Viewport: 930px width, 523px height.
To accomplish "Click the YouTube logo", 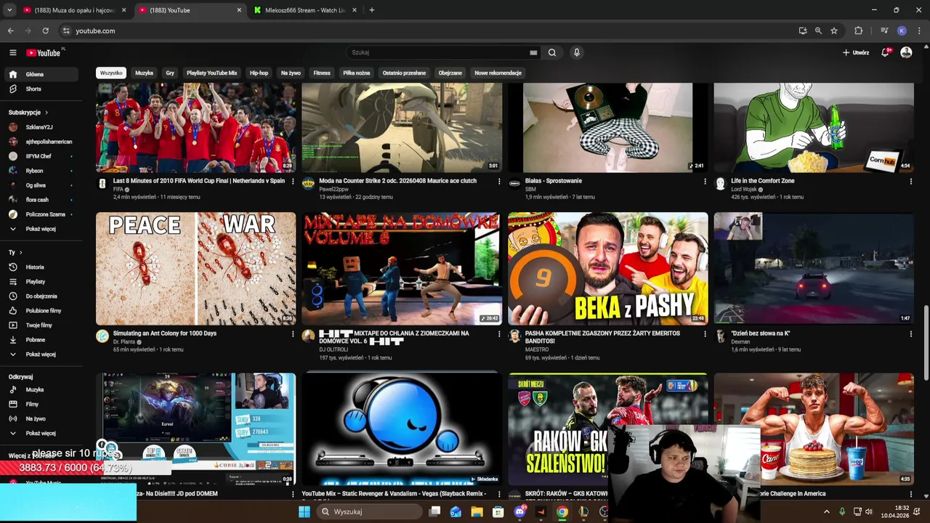I will (x=44, y=52).
